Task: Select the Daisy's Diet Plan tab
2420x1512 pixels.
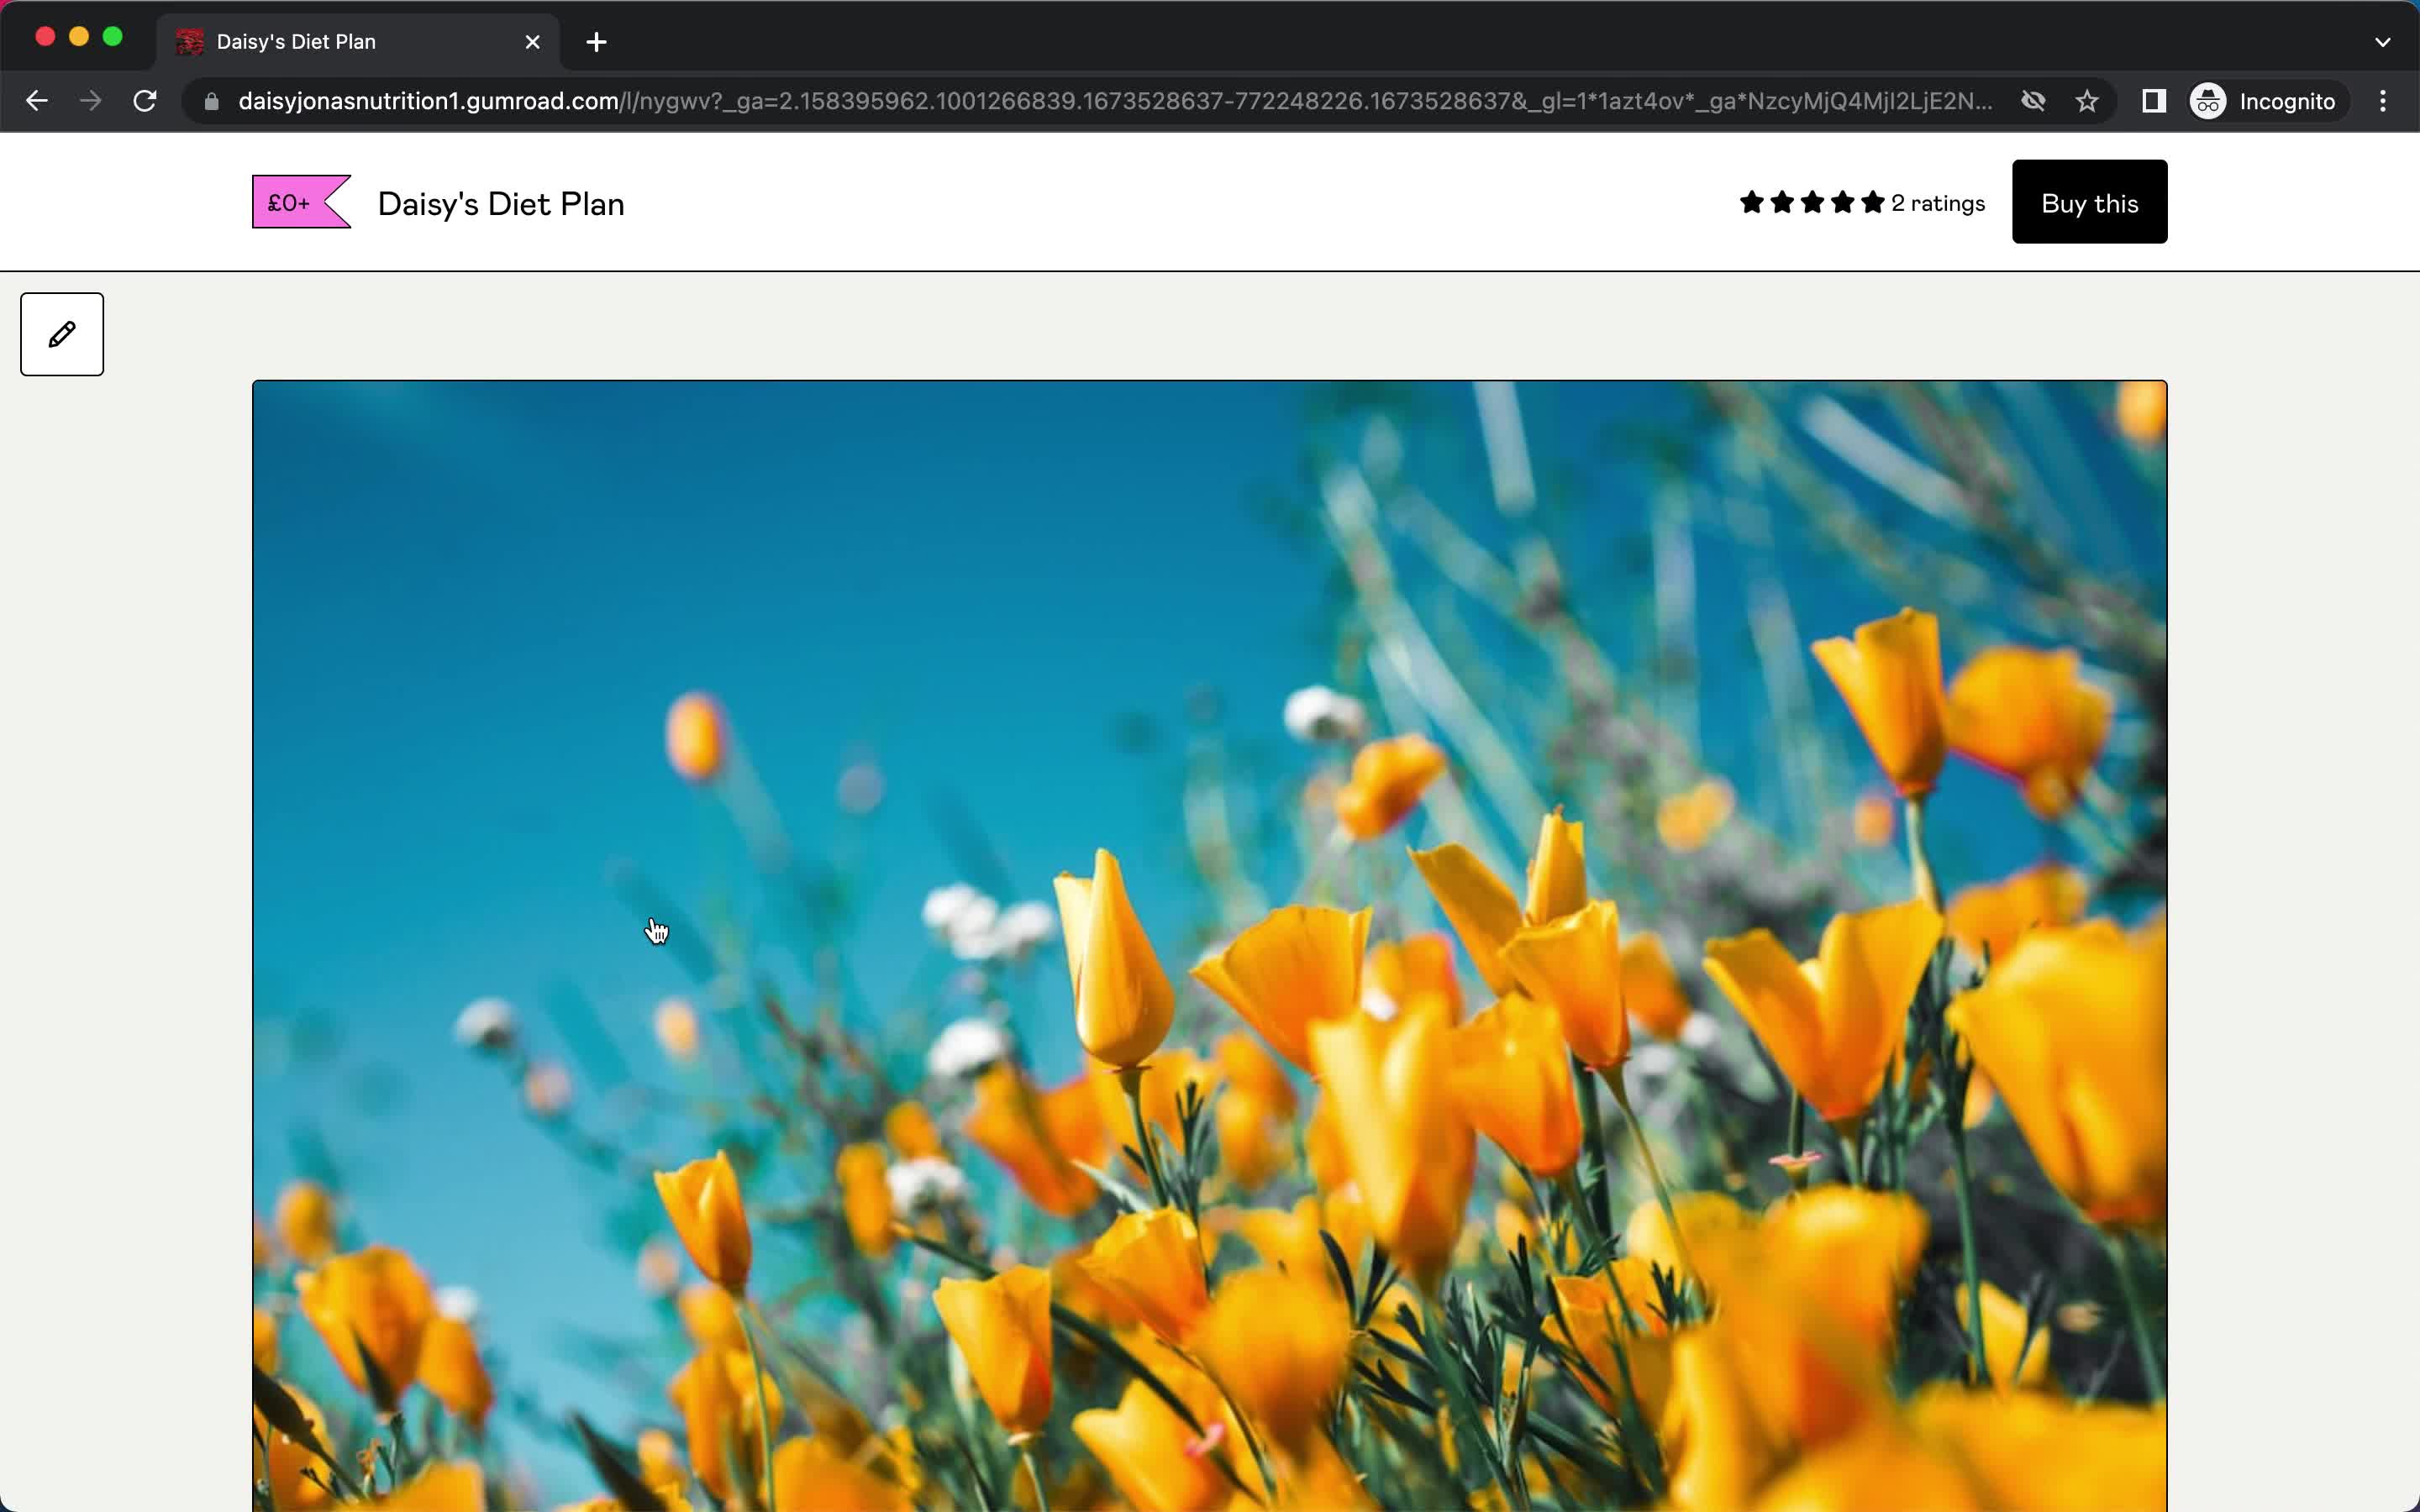Action: pos(358,42)
